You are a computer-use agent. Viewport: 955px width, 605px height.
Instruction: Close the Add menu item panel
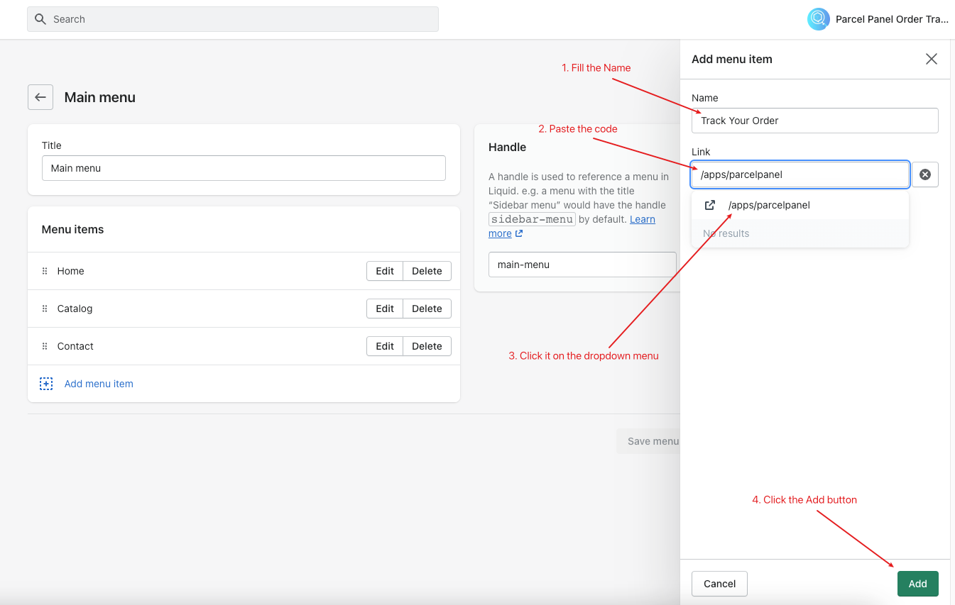(x=932, y=59)
